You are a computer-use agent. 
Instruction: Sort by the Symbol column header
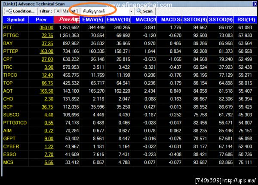click(15, 20)
